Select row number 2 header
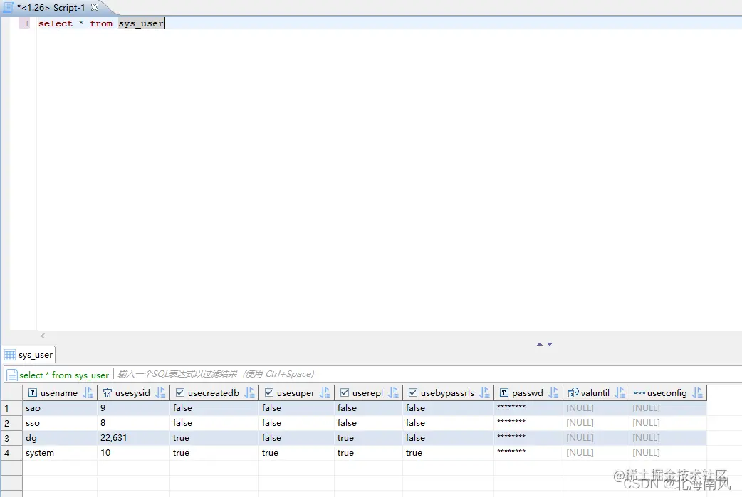The width and height of the screenshot is (742, 497). 11,423
